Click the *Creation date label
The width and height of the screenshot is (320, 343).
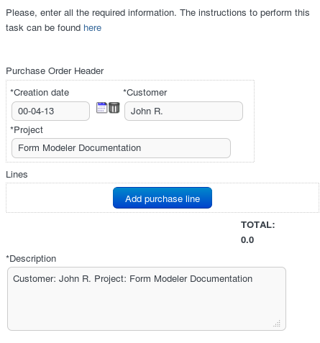pyautogui.click(x=40, y=93)
